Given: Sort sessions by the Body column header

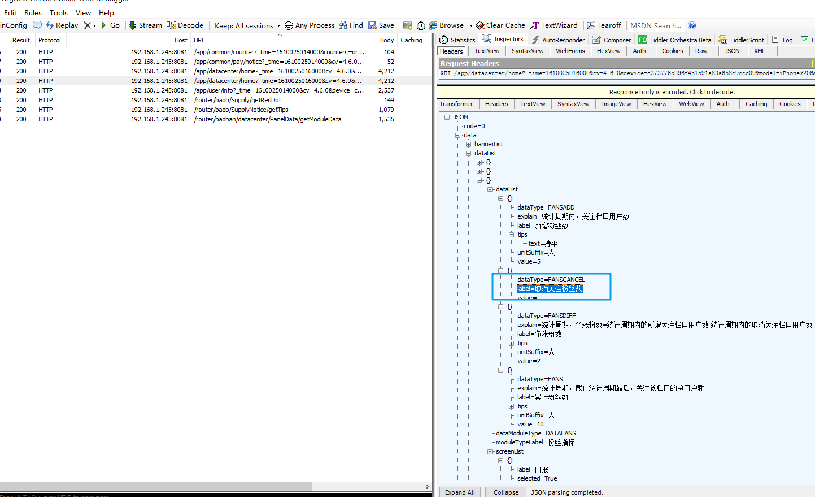Looking at the screenshot, I should (x=382, y=40).
